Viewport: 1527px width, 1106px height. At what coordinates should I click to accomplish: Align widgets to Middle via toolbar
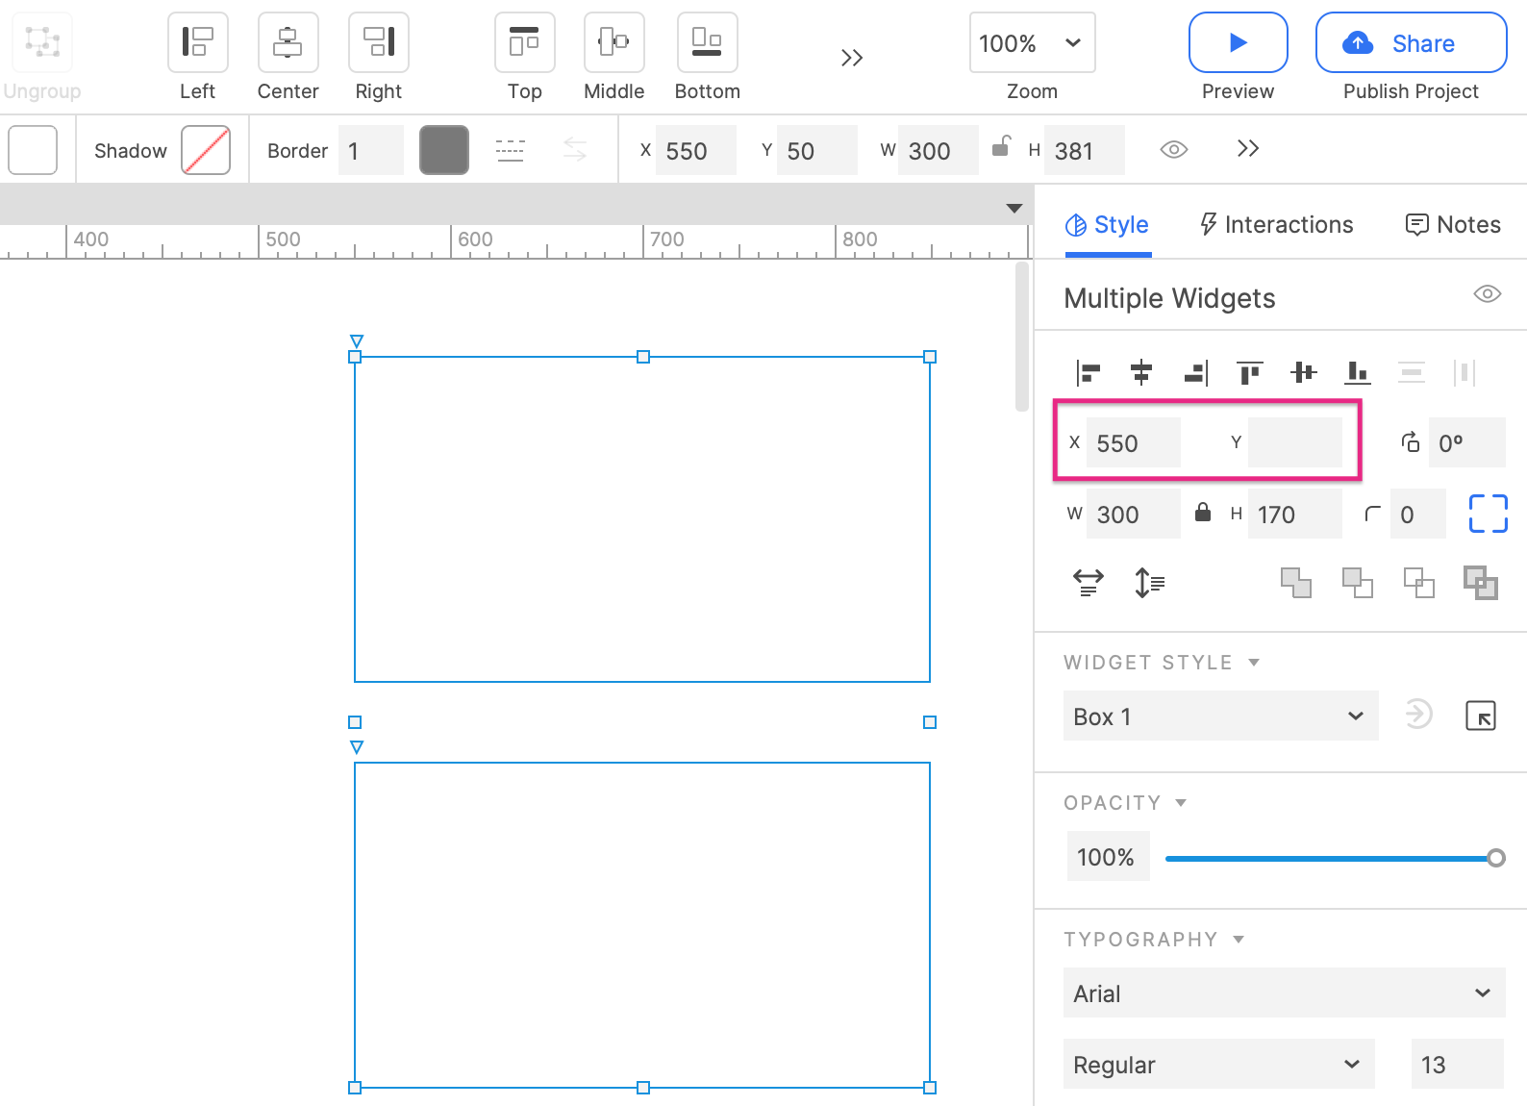point(613,42)
